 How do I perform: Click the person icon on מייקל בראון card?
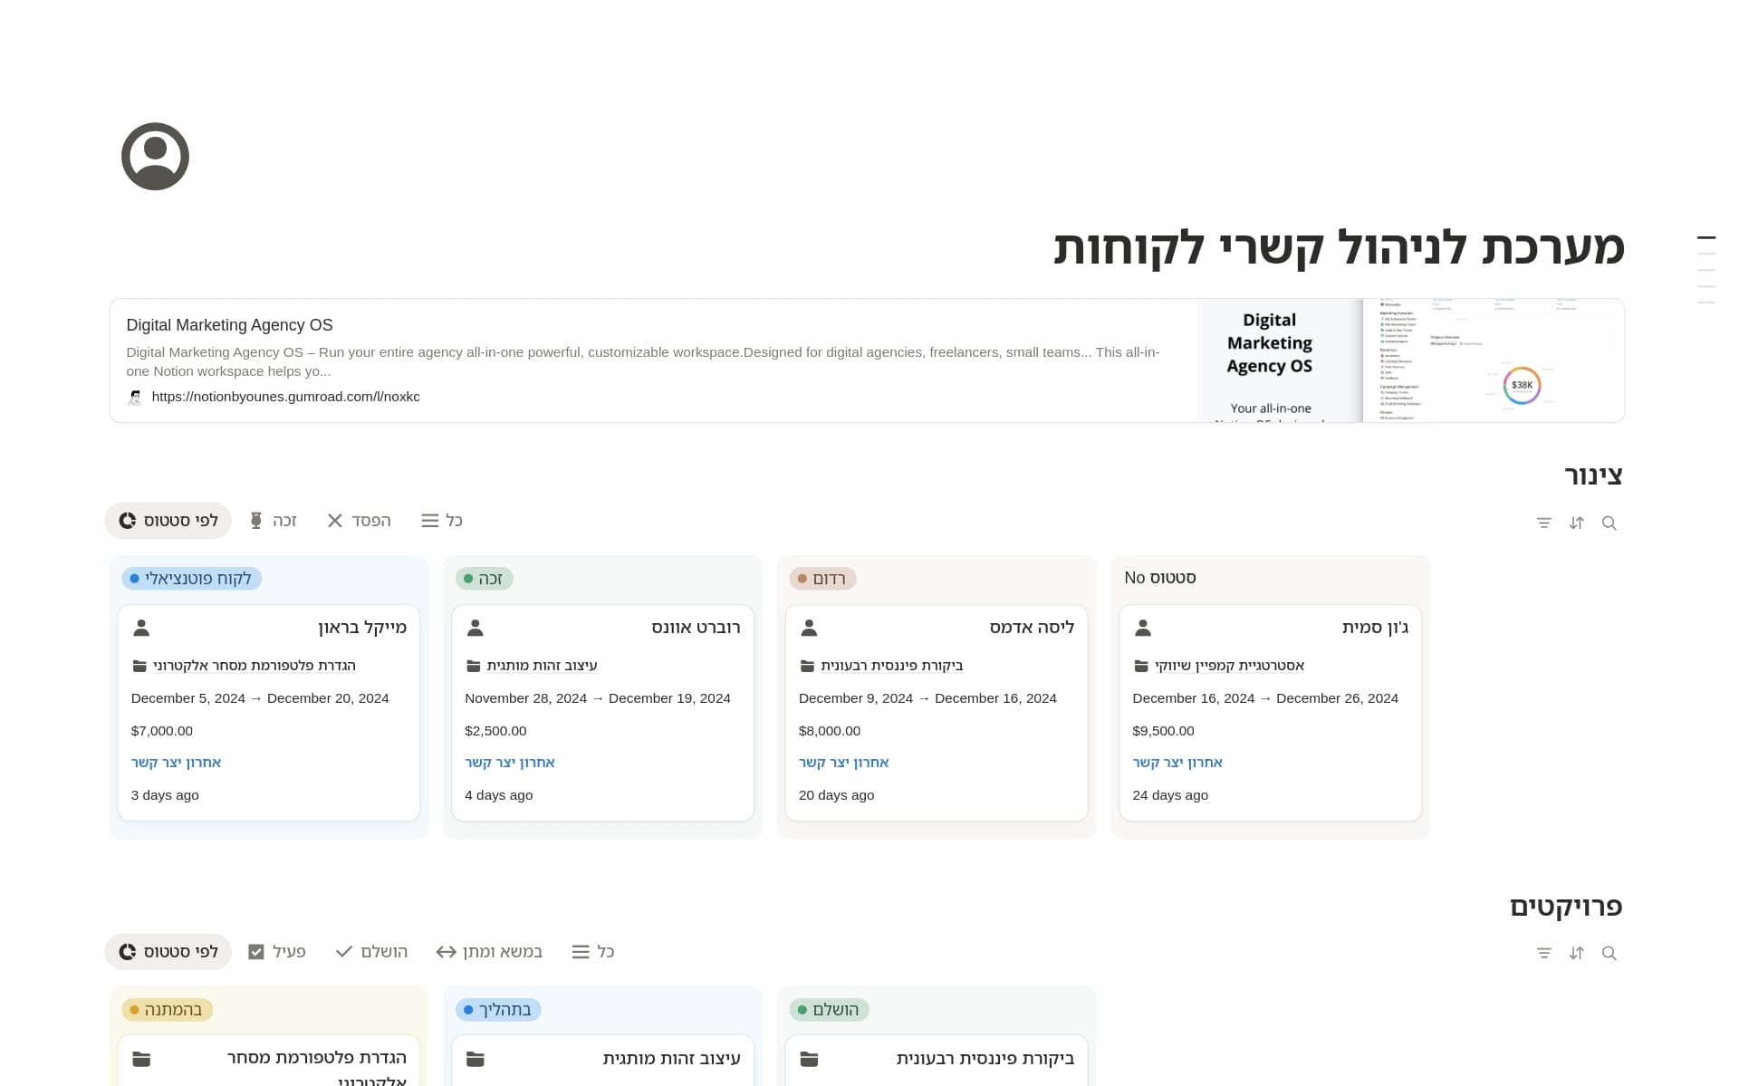[x=141, y=627]
